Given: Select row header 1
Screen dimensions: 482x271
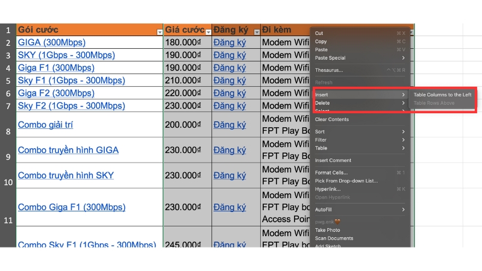Looking at the screenshot, I should 8,30.
